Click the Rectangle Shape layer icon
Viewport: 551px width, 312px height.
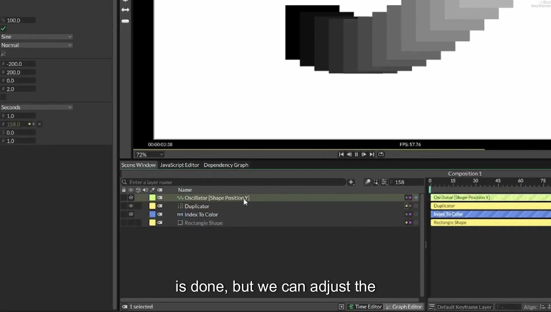(180, 223)
